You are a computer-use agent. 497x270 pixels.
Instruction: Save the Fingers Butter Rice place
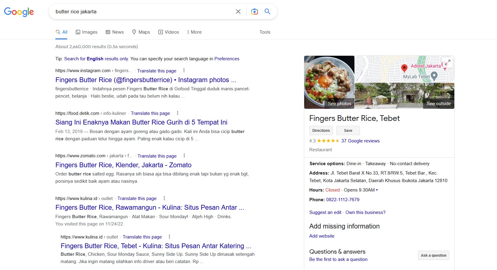pyautogui.click(x=348, y=131)
